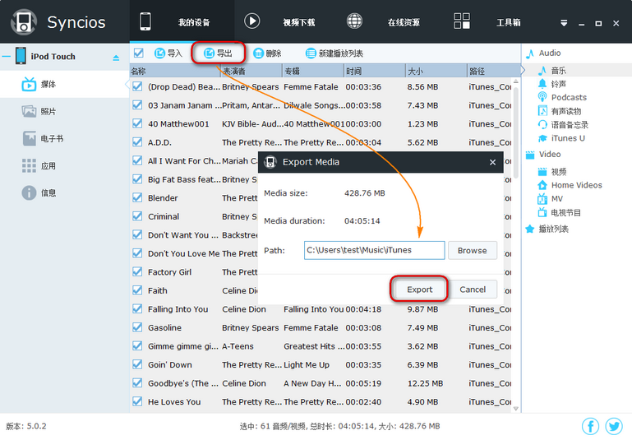This screenshot has height=440, width=632.
Task: Open the Facebook link icon
Action: [x=590, y=426]
